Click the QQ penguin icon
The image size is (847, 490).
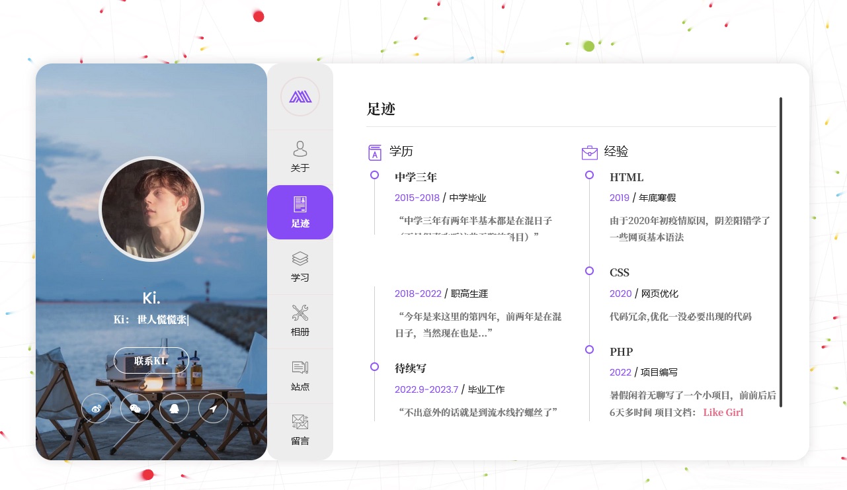point(174,408)
